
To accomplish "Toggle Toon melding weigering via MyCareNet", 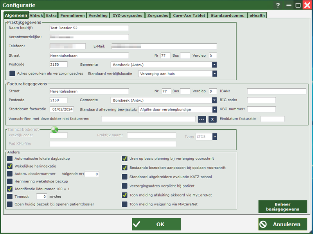I will [x=125, y=204].
